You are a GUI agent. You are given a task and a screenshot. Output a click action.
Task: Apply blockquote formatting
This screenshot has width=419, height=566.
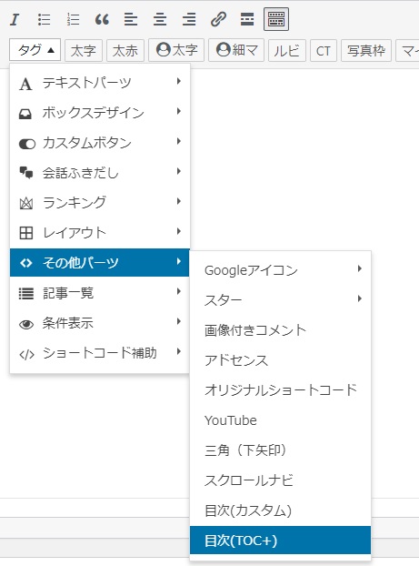[102, 19]
